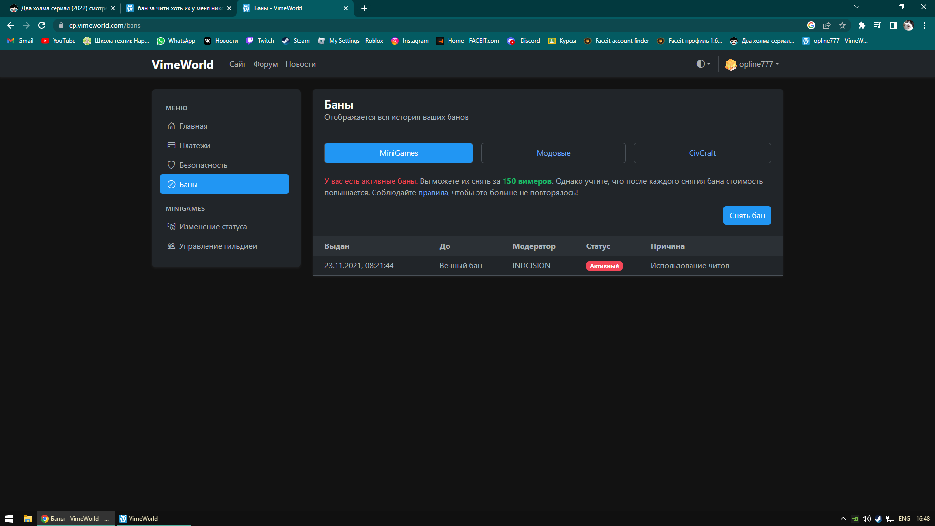Open Chrome's tab search chevron
Image resolution: width=935 pixels, height=526 pixels.
[857, 7]
